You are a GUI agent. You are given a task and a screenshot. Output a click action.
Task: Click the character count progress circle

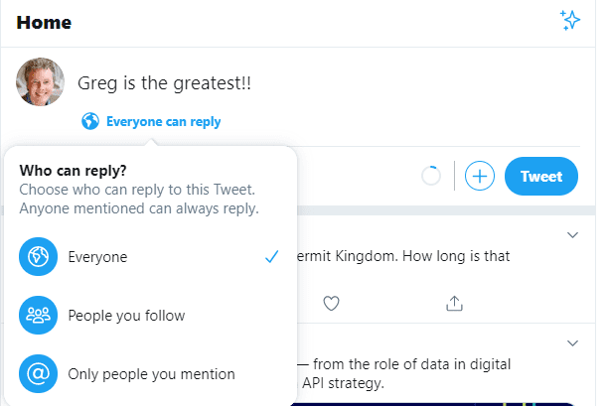(x=431, y=176)
